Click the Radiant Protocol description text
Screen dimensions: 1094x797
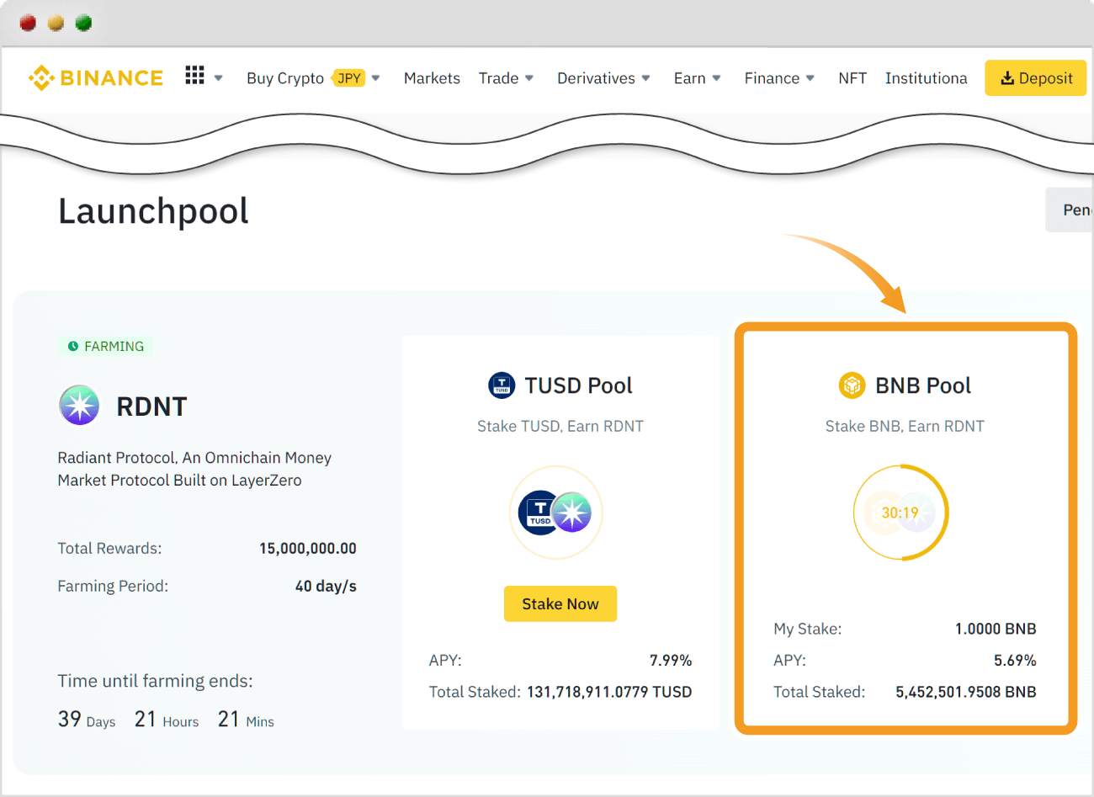[x=194, y=469]
